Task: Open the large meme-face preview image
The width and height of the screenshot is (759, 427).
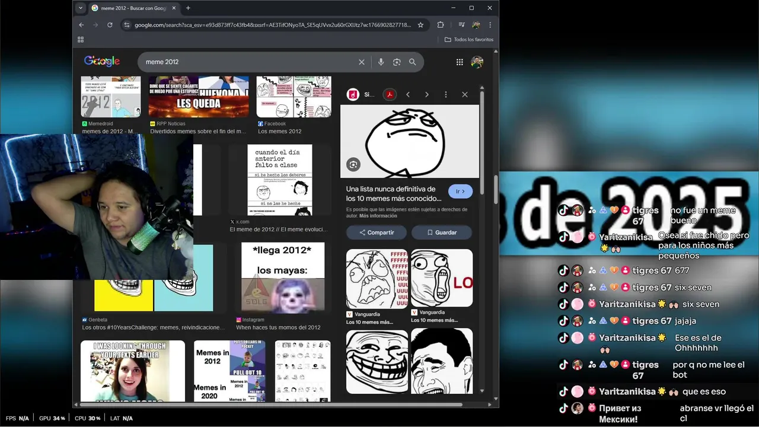Action: click(x=410, y=141)
